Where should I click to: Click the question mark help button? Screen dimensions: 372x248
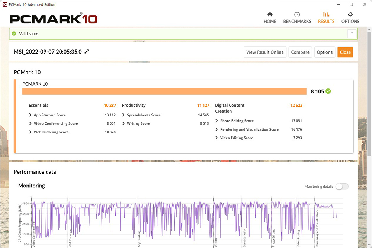click(352, 34)
